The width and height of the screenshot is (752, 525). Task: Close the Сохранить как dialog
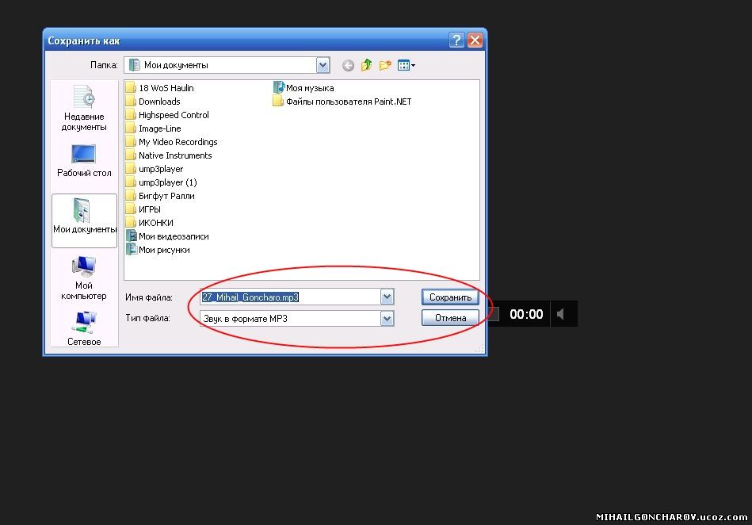point(475,40)
